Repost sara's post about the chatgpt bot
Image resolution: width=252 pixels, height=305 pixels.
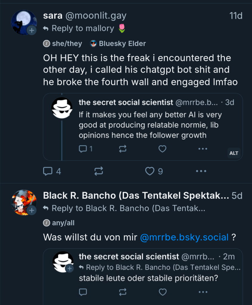(x=99, y=171)
